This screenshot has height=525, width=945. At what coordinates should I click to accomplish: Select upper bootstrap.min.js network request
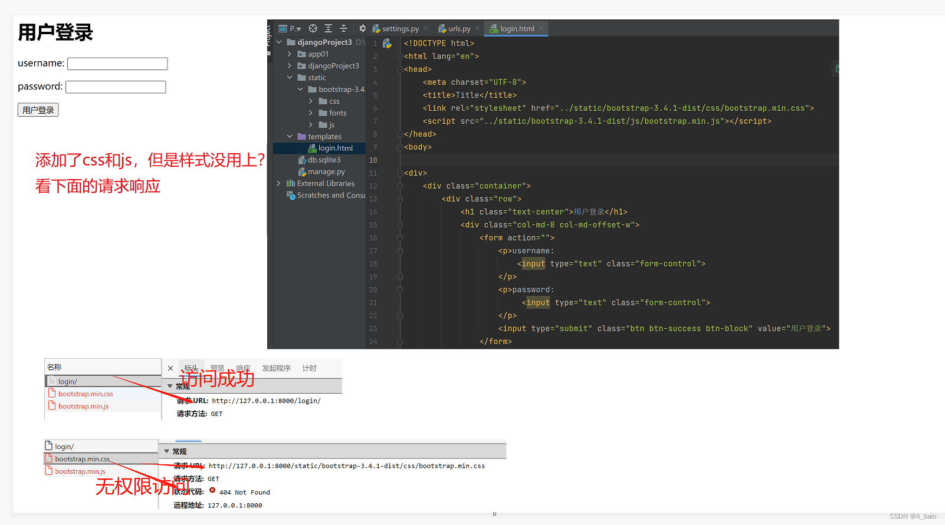pyautogui.click(x=103, y=406)
